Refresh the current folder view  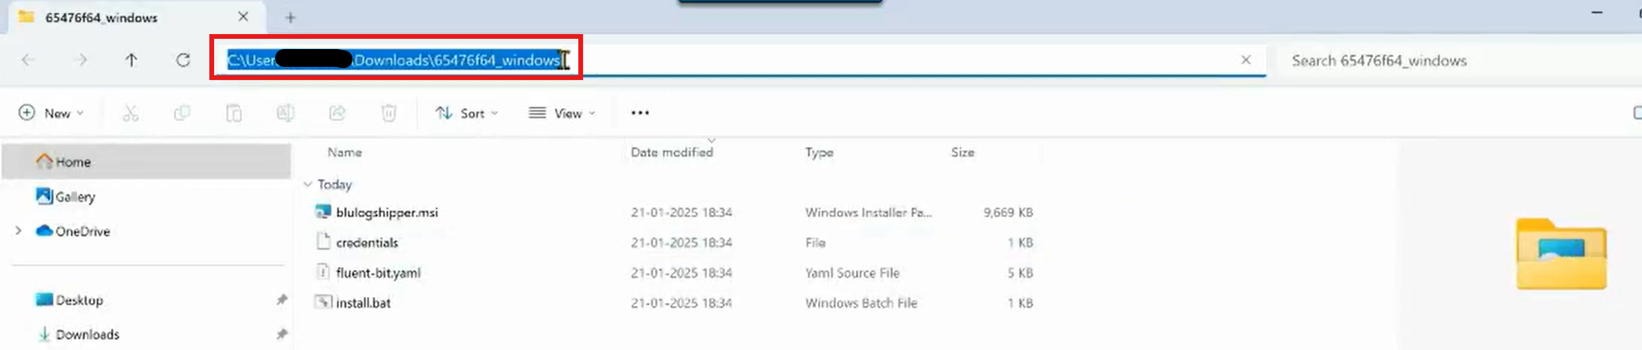click(x=183, y=60)
